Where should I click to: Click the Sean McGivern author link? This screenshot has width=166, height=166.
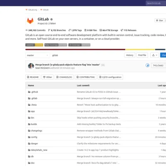tap(42, 68)
